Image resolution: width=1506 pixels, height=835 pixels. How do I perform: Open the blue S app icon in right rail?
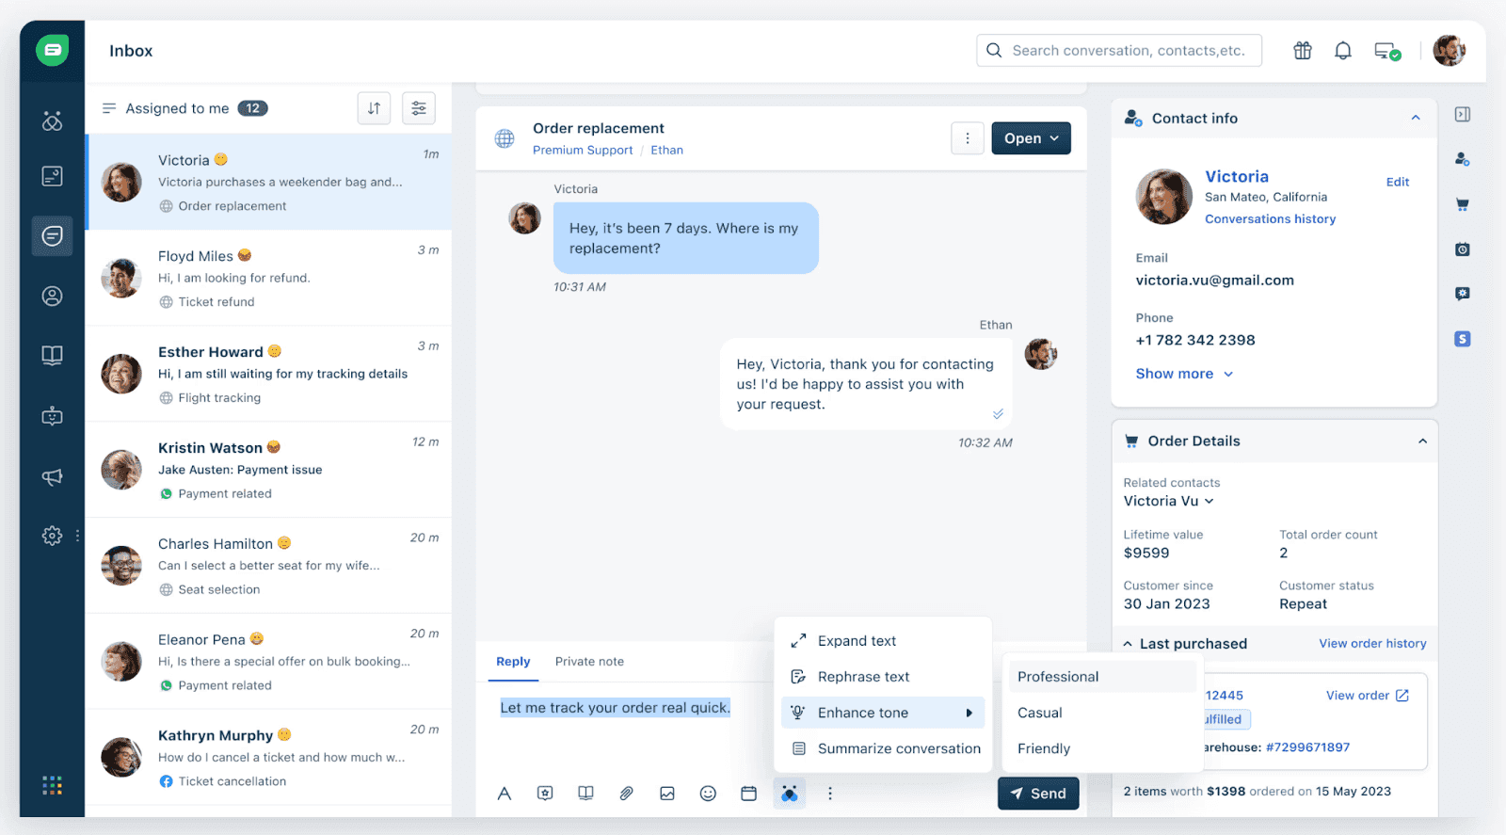point(1463,339)
